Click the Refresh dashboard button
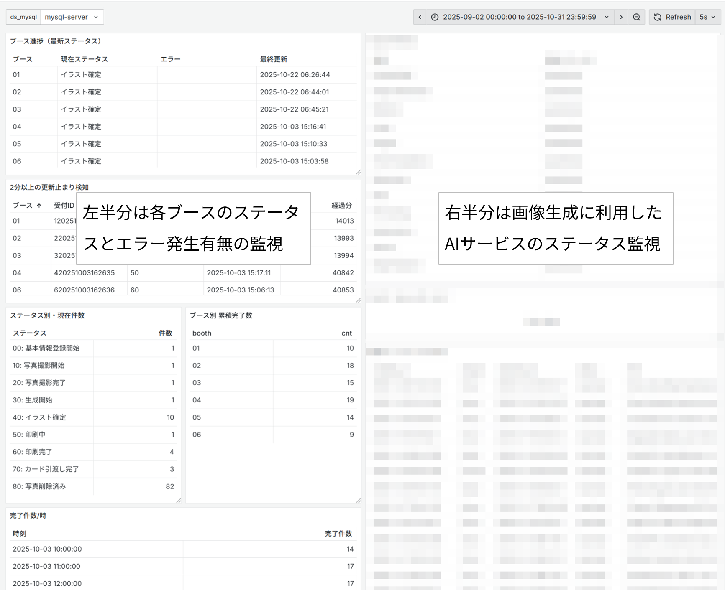725x590 pixels. tap(672, 17)
